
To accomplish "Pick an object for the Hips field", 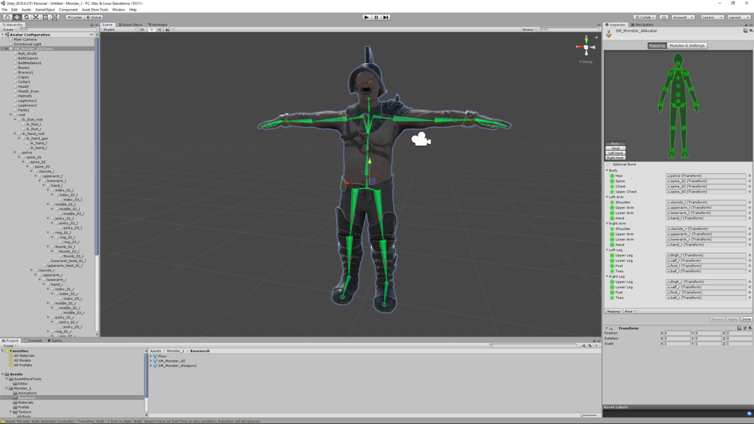I will [x=750, y=176].
